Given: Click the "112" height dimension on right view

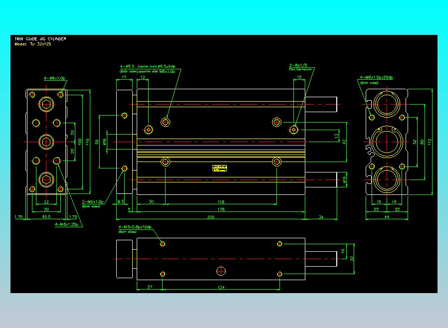Looking at the screenshot, I should [x=430, y=142].
